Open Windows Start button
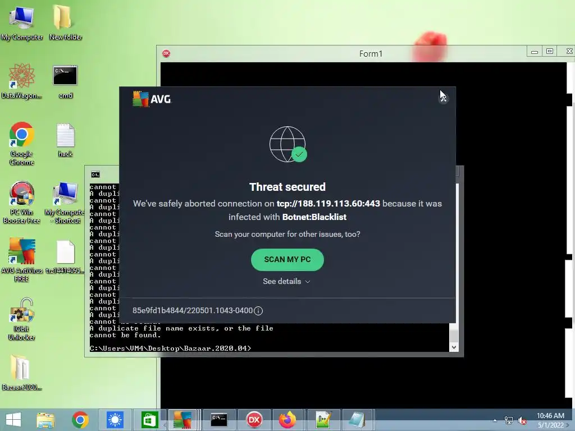The image size is (575, 431). click(x=13, y=420)
